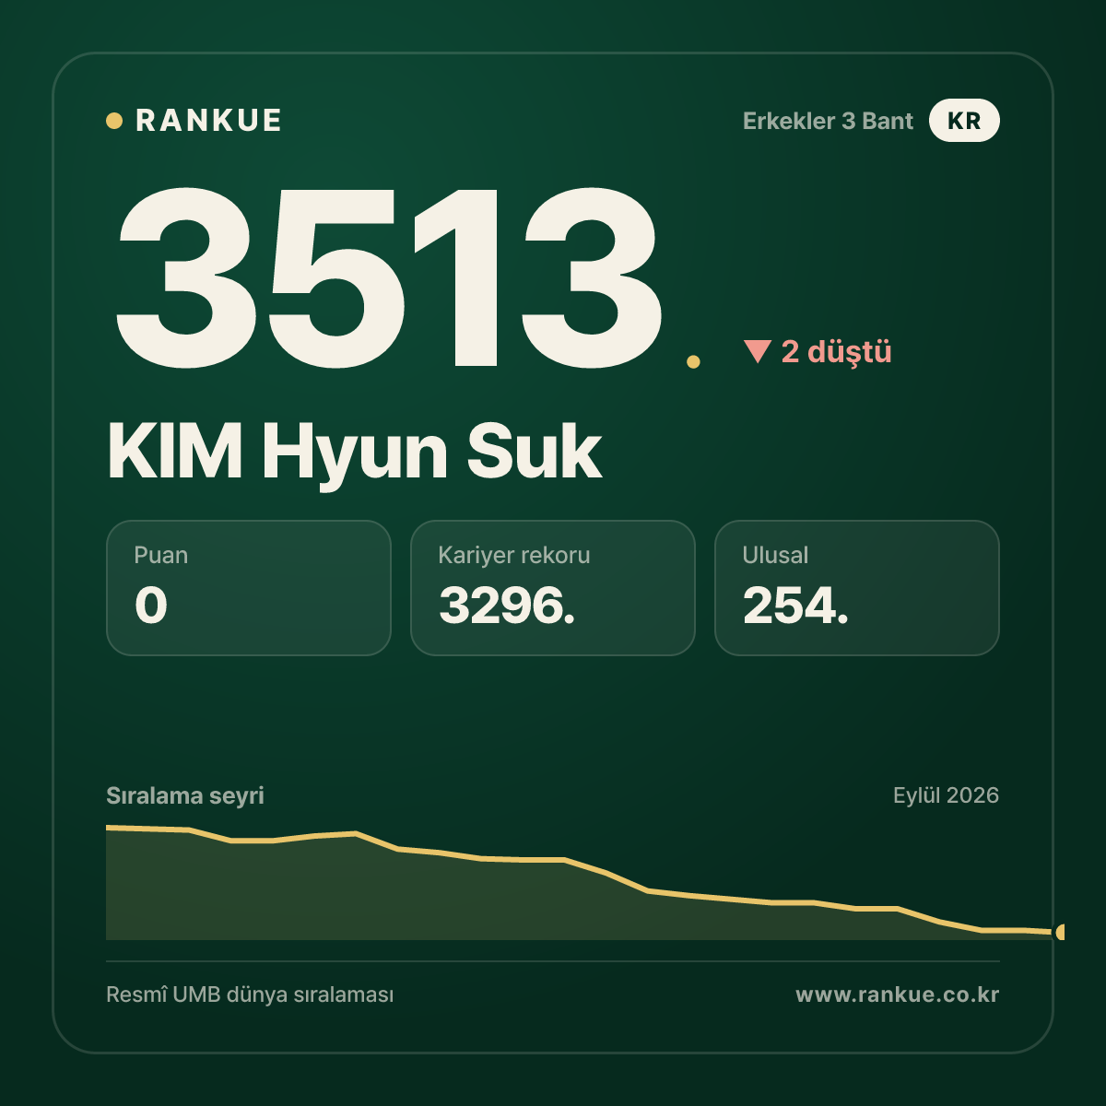The image size is (1106, 1106).
Task: Click the end-point marker on the ranking chart
Action: pyautogui.click(x=1060, y=932)
